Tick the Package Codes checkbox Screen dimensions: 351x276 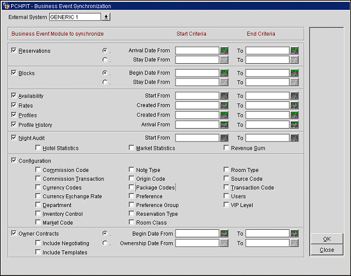click(x=131, y=188)
